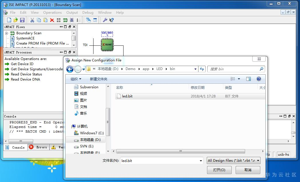The image size is (300, 182).
Task: Select the Xilinx device chip in chain
Action: pos(107,45)
